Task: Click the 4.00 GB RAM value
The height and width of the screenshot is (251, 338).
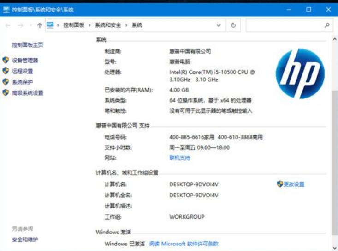Action: point(179,90)
